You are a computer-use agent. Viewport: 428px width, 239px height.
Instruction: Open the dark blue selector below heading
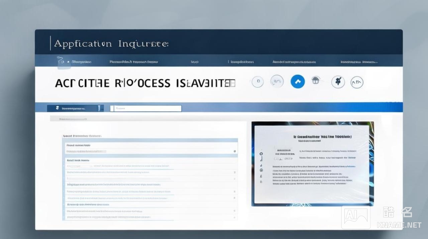click(x=75, y=108)
